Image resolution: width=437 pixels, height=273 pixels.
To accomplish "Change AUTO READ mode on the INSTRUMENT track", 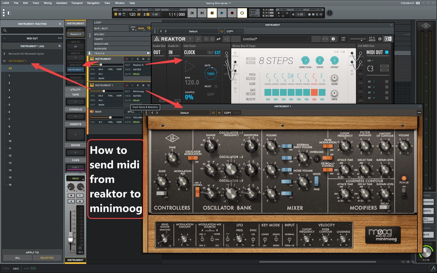I will (137, 74).
